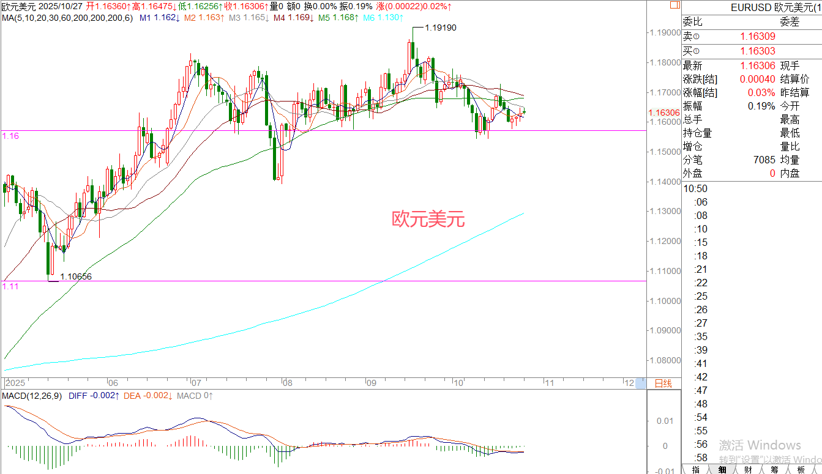822x474 pixels.
Task: Click the 1.10656 low price marker
Action: [75, 276]
